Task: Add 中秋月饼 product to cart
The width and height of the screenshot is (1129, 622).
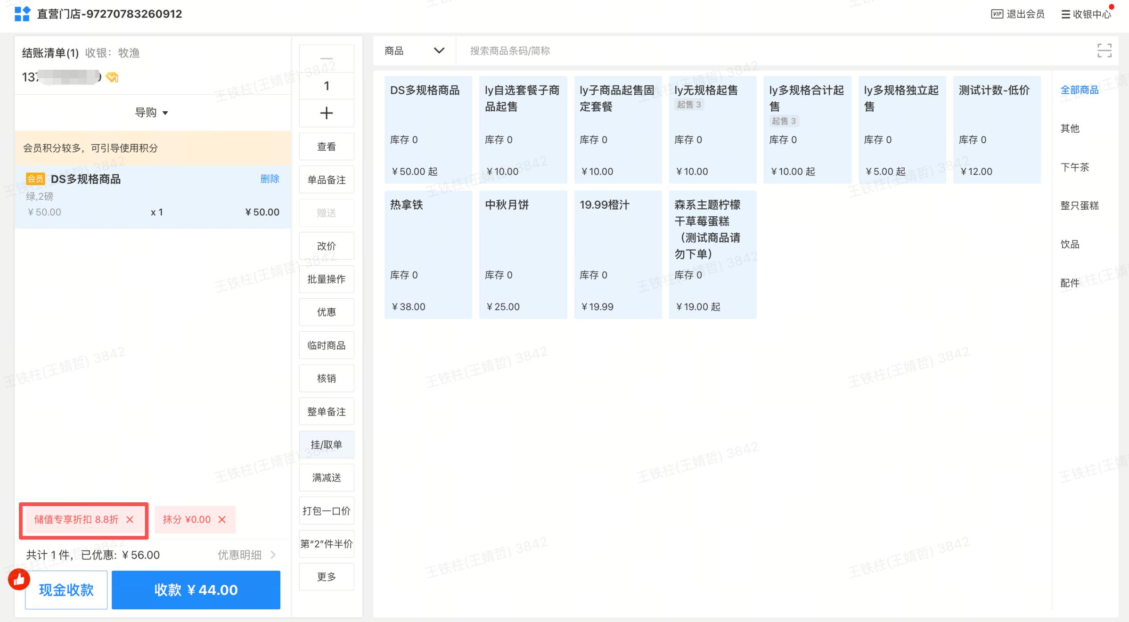Action: [523, 254]
